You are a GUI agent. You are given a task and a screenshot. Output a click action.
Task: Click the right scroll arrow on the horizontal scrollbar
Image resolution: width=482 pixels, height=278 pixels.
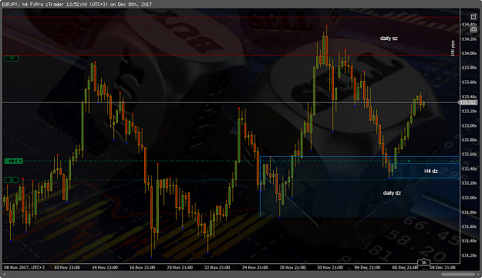[x=478, y=274]
